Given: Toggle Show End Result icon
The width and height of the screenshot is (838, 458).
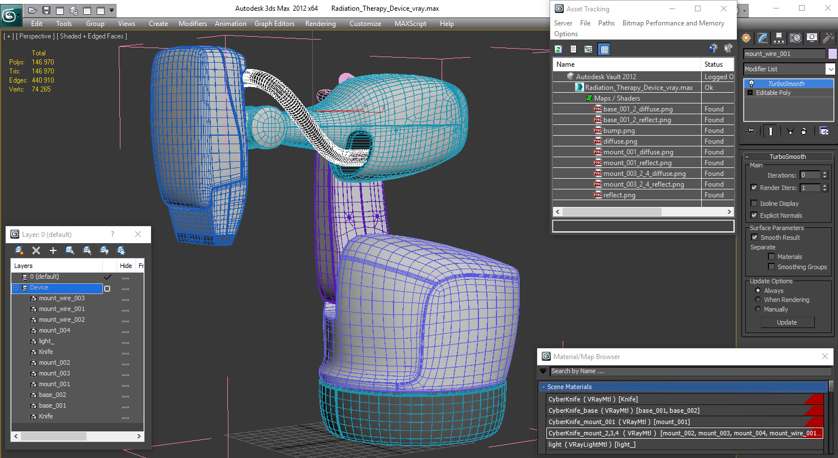Looking at the screenshot, I should (x=770, y=131).
